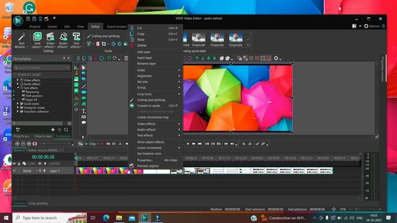Click the redo arrow in editor toolbar
This screenshot has width=397, height=223.
[x=115, y=58]
